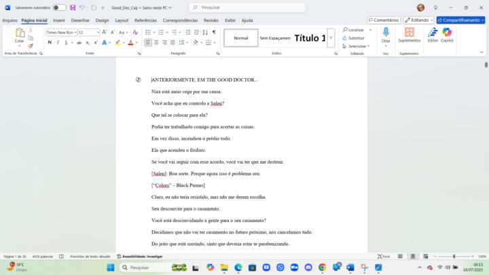
Task: Apply superscript formatting
Action: click(96, 42)
